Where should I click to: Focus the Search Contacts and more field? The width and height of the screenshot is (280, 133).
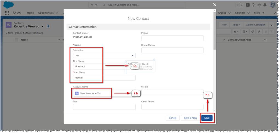[x=142, y=5]
